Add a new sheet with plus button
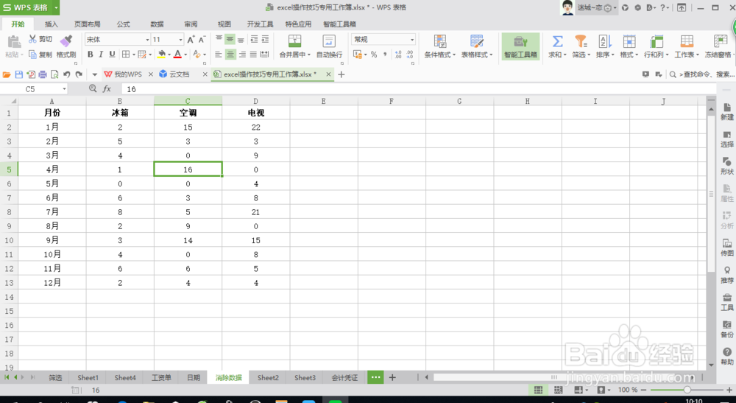 (x=392, y=377)
